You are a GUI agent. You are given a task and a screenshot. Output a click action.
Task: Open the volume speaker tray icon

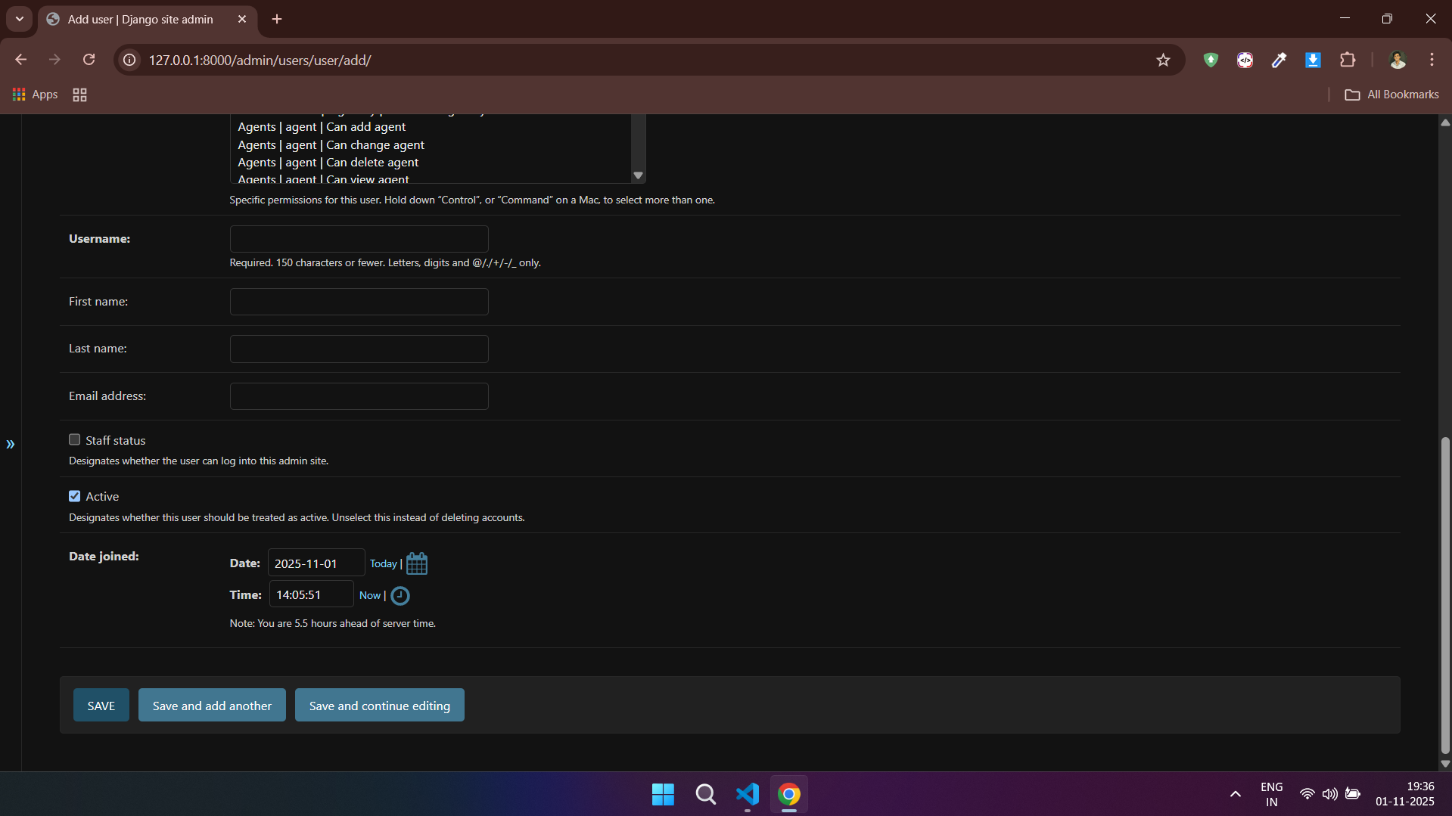[1329, 794]
